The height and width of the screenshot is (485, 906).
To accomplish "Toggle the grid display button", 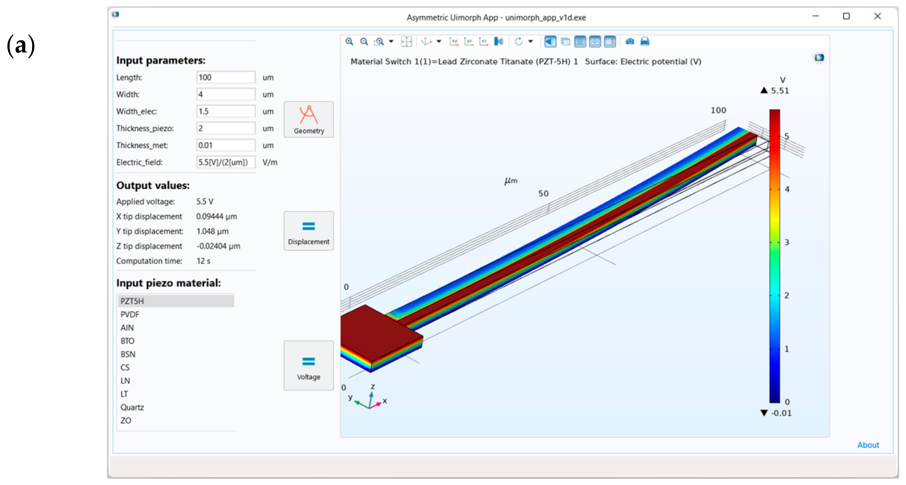I will click(x=580, y=41).
